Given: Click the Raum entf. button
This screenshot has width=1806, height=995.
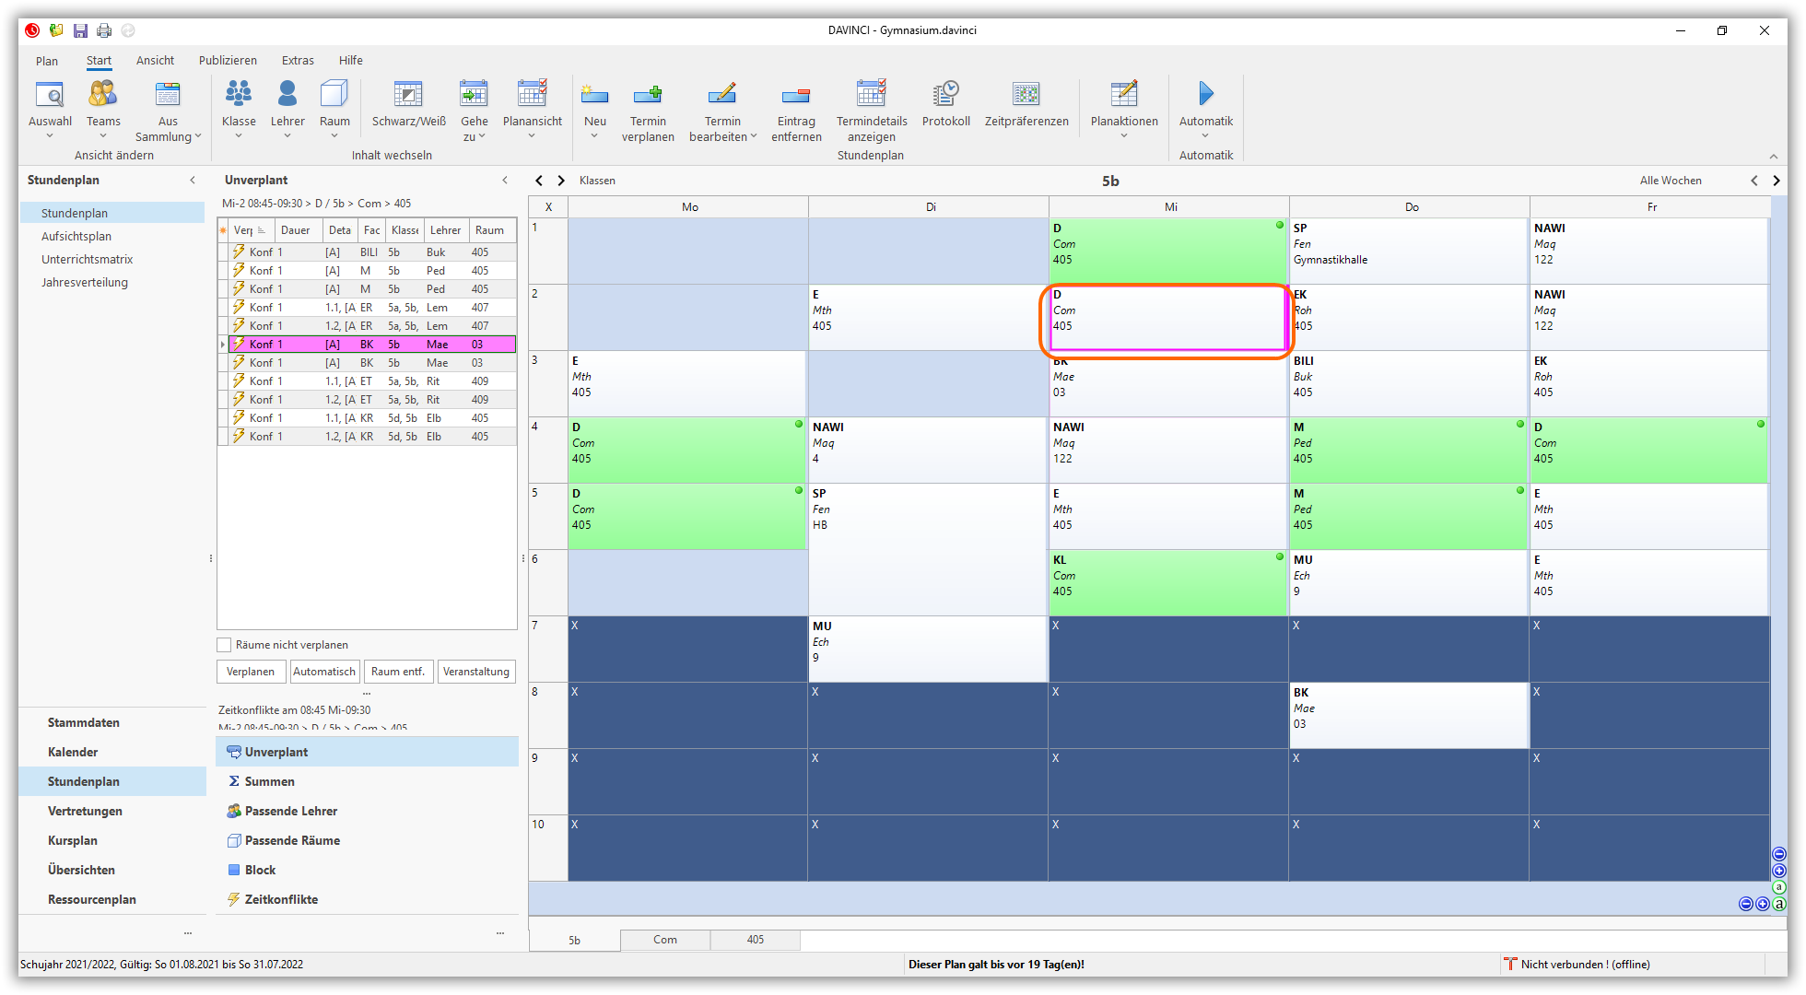Looking at the screenshot, I should point(398,672).
